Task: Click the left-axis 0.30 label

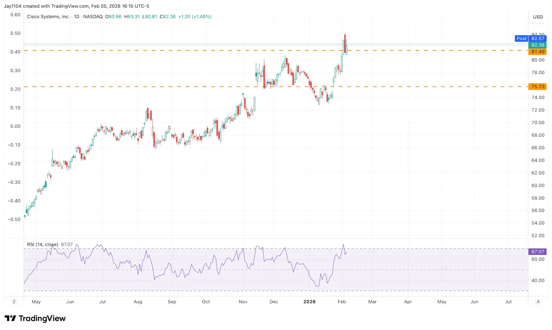Action: [15, 71]
